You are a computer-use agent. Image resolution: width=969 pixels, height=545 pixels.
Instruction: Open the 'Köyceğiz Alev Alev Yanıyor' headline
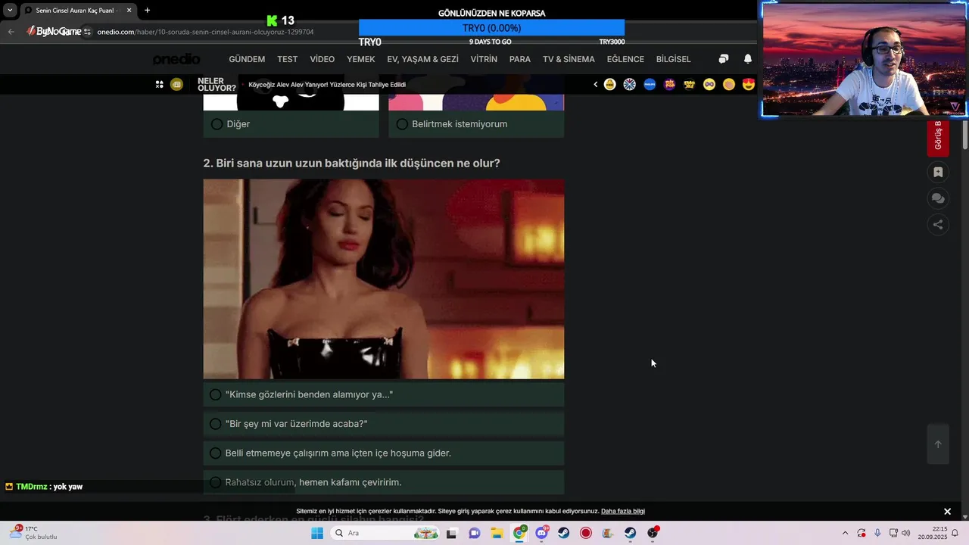click(x=327, y=85)
